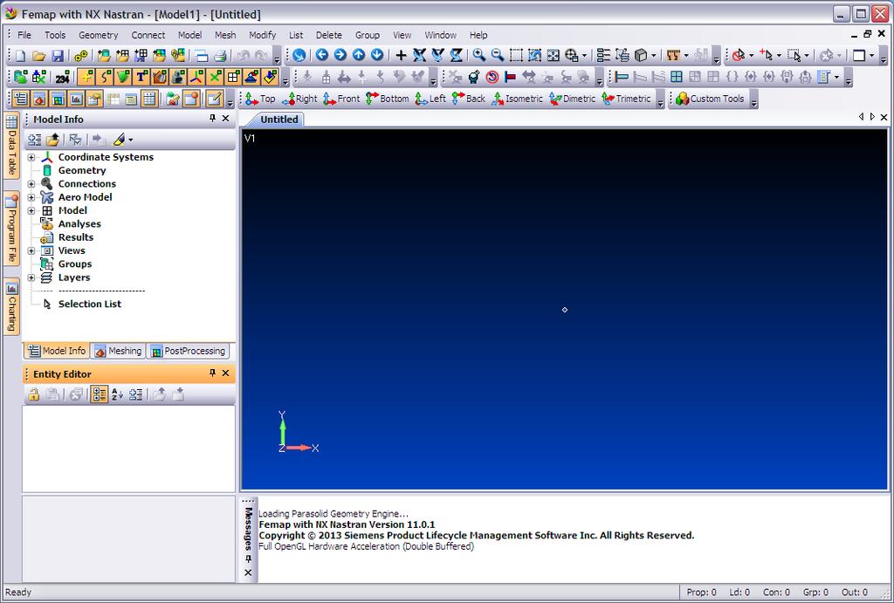This screenshot has width=894, height=603.
Task: Expand the Model tree node
Action: [31, 211]
